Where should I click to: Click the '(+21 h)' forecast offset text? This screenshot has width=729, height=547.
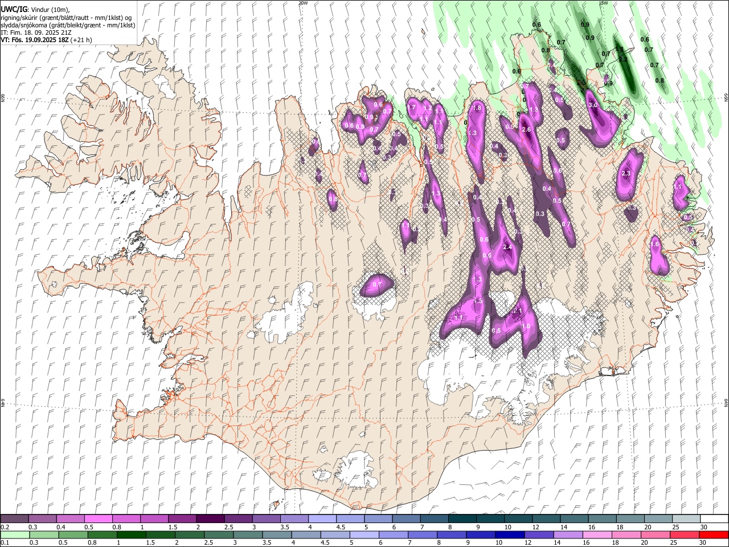pyautogui.click(x=81, y=40)
